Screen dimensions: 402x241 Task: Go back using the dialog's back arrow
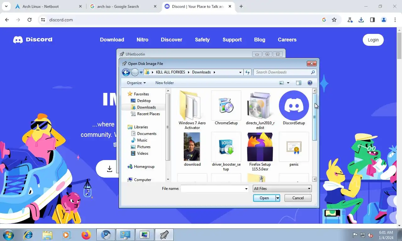pyautogui.click(x=126, y=72)
